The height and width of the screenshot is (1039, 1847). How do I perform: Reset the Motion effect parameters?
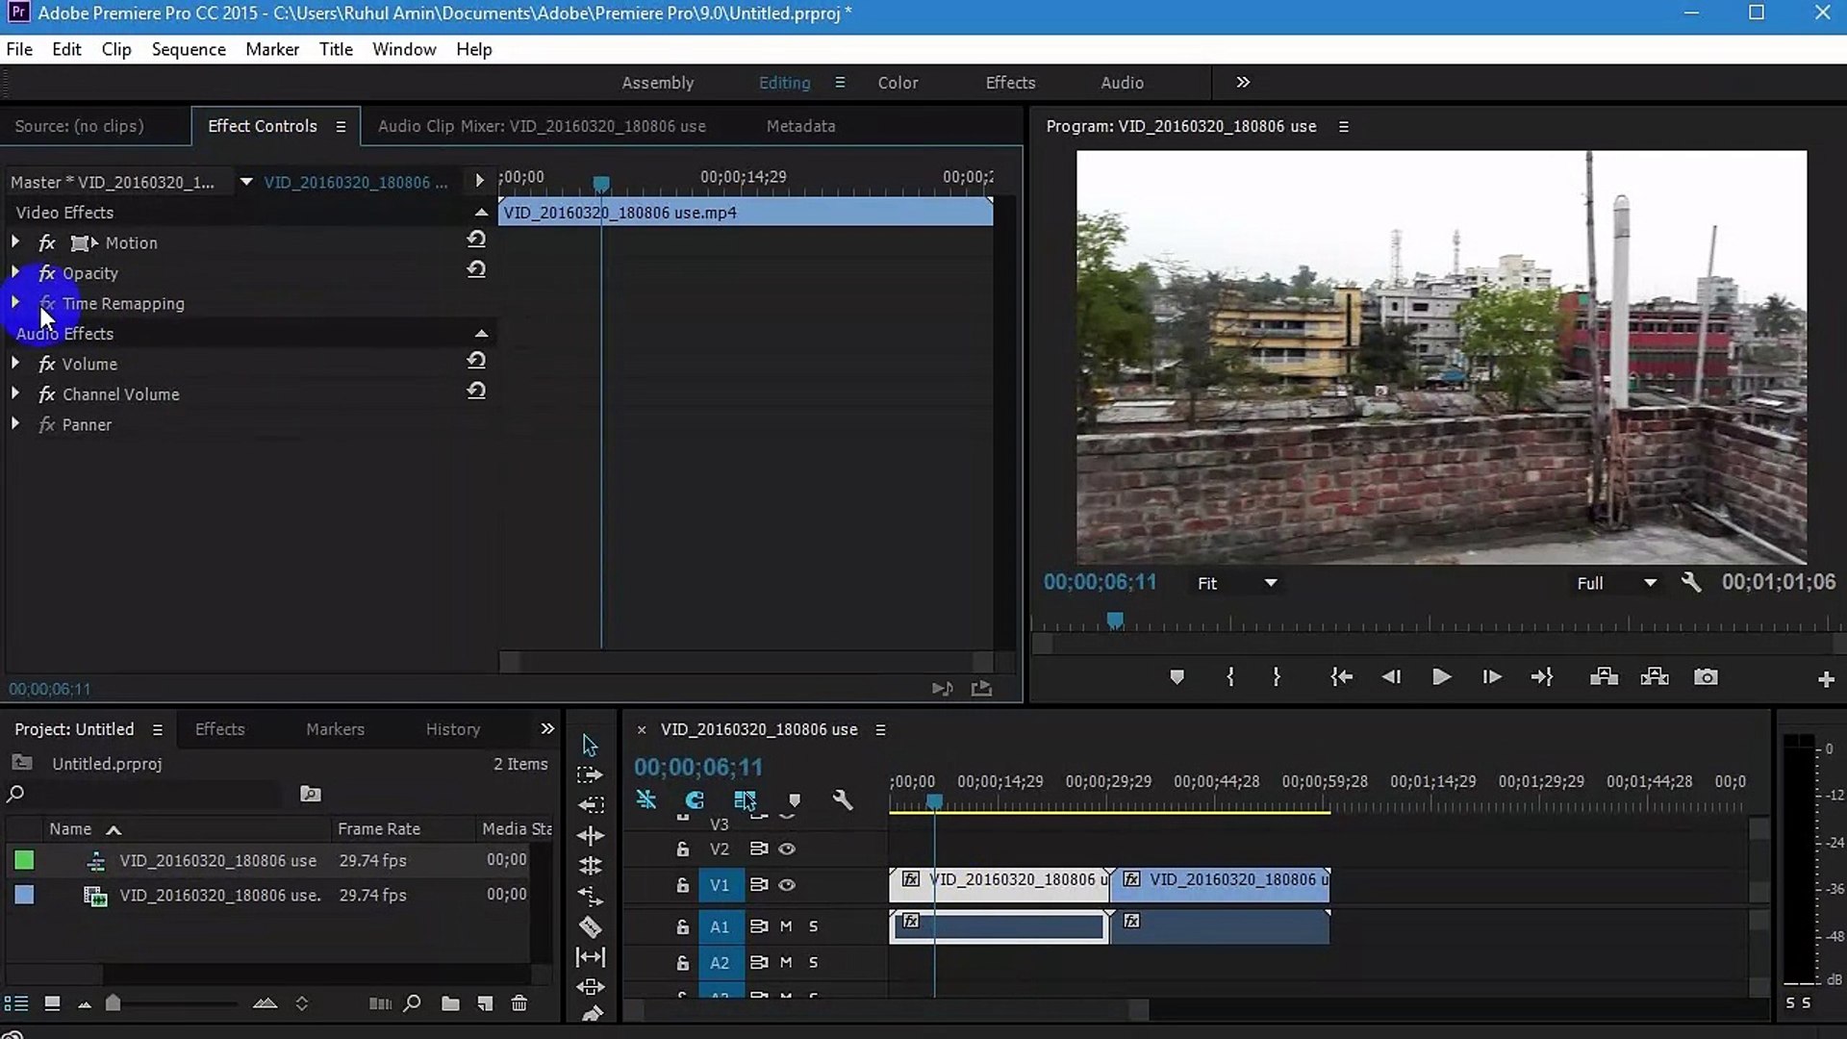click(x=476, y=240)
